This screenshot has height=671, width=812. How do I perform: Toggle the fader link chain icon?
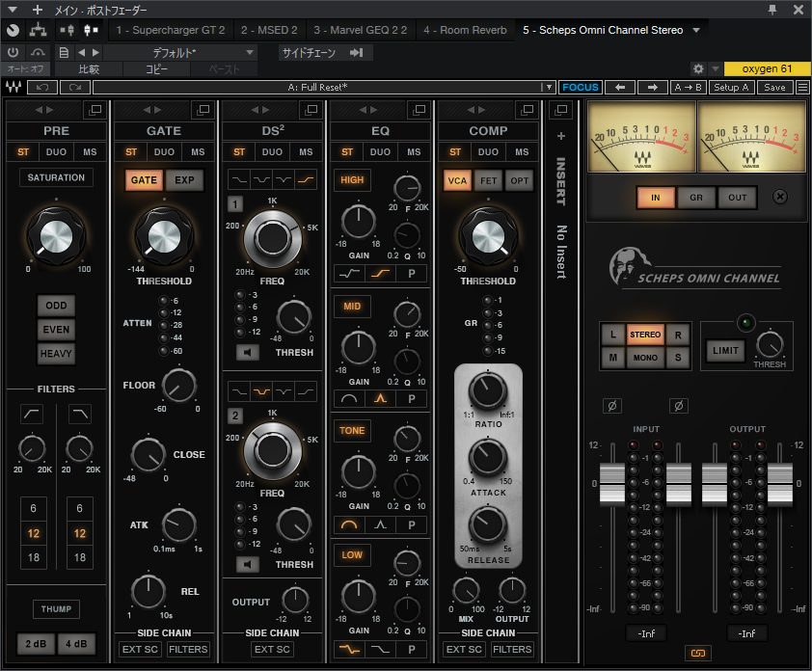coord(697,653)
